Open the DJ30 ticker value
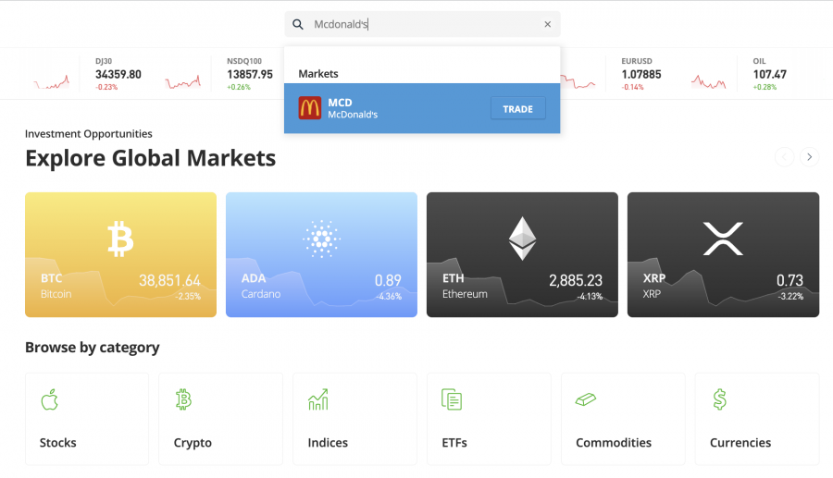 coord(118,74)
